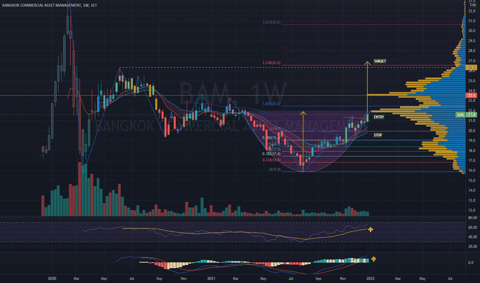Image resolution: width=480 pixels, height=283 pixels.
Task: Select the yellow price label near 26
Action: (x=471, y=67)
